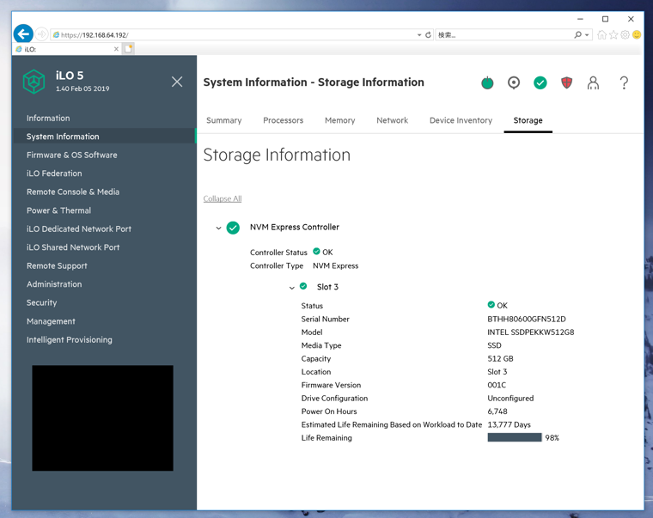
Task: Open the help question mark icon
Action: pyautogui.click(x=624, y=82)
